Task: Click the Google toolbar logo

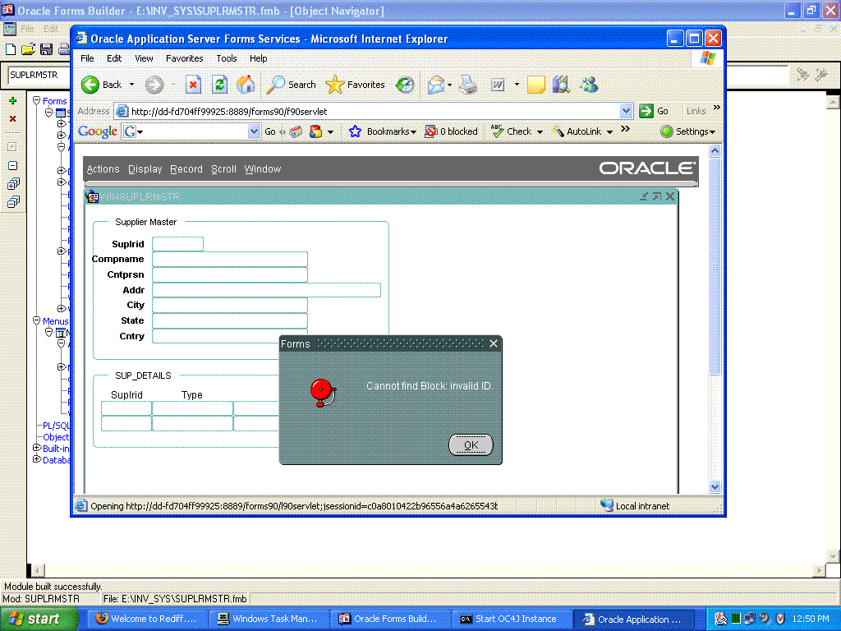Action: click(x=98, y=131)
